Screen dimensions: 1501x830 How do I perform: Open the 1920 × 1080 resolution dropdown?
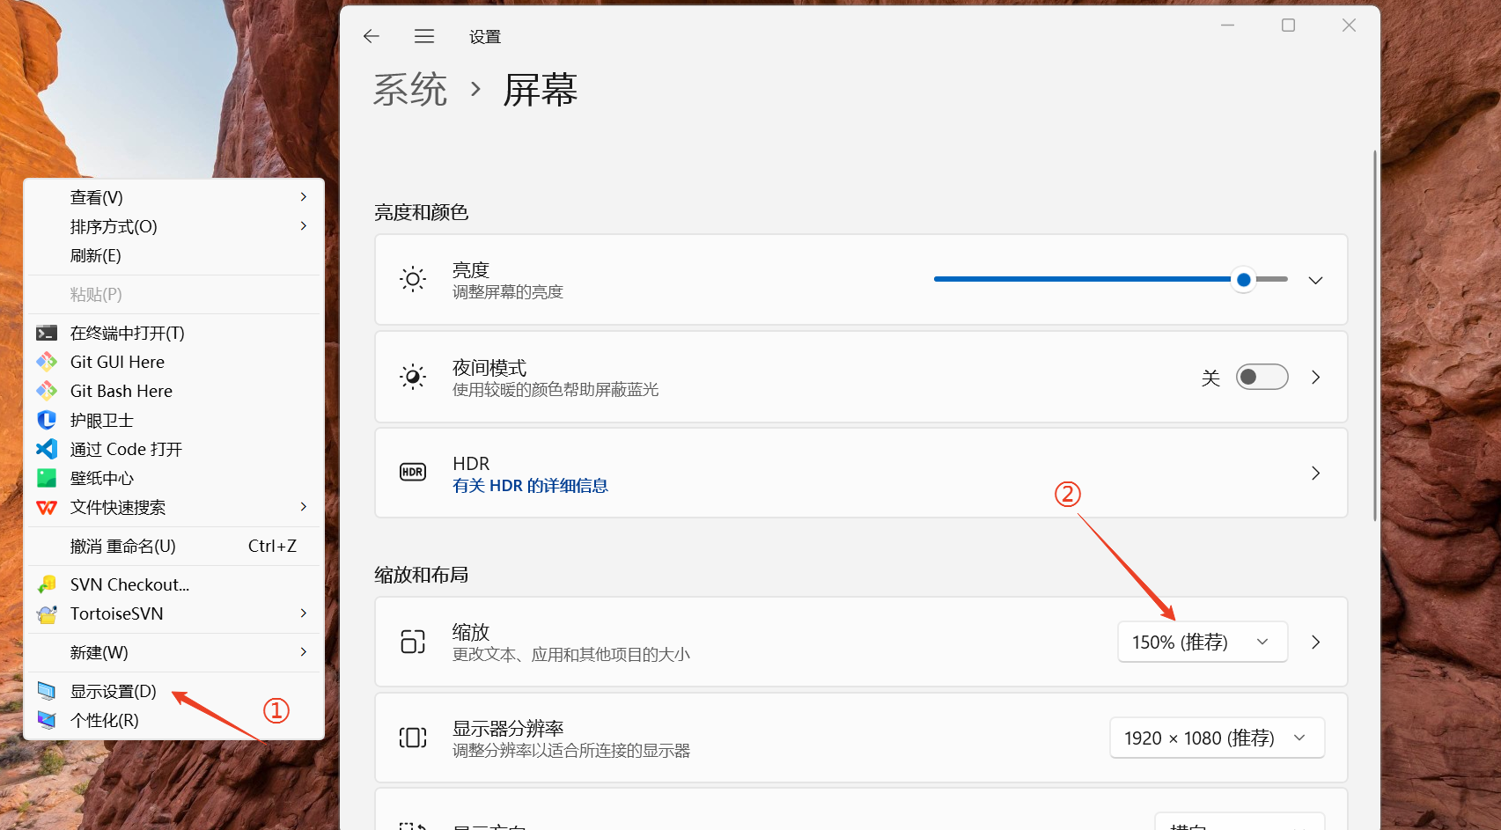pos(1217,738)
